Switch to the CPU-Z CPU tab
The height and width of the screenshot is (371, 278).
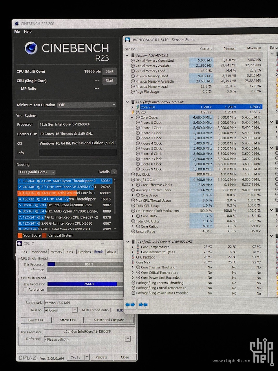24,252
